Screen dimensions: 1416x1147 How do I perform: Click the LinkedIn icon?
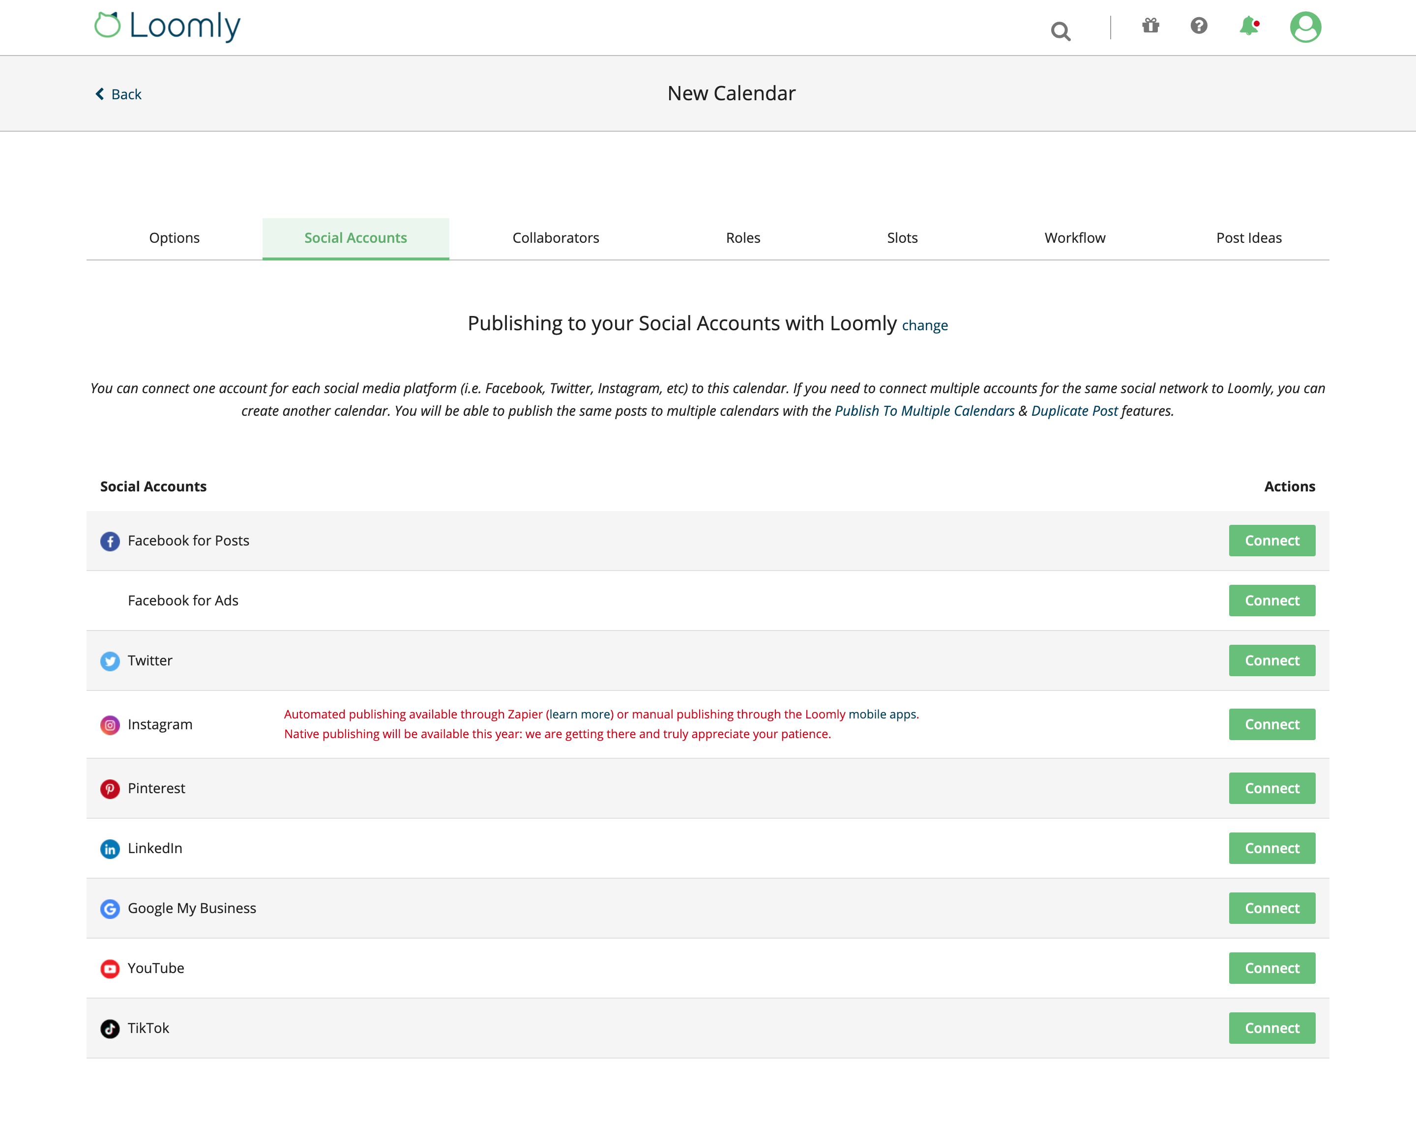[110, 848]
